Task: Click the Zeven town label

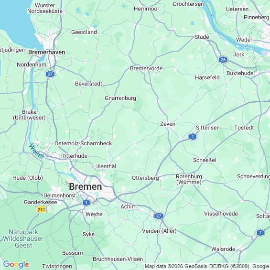Action: [x=168, y=124]
